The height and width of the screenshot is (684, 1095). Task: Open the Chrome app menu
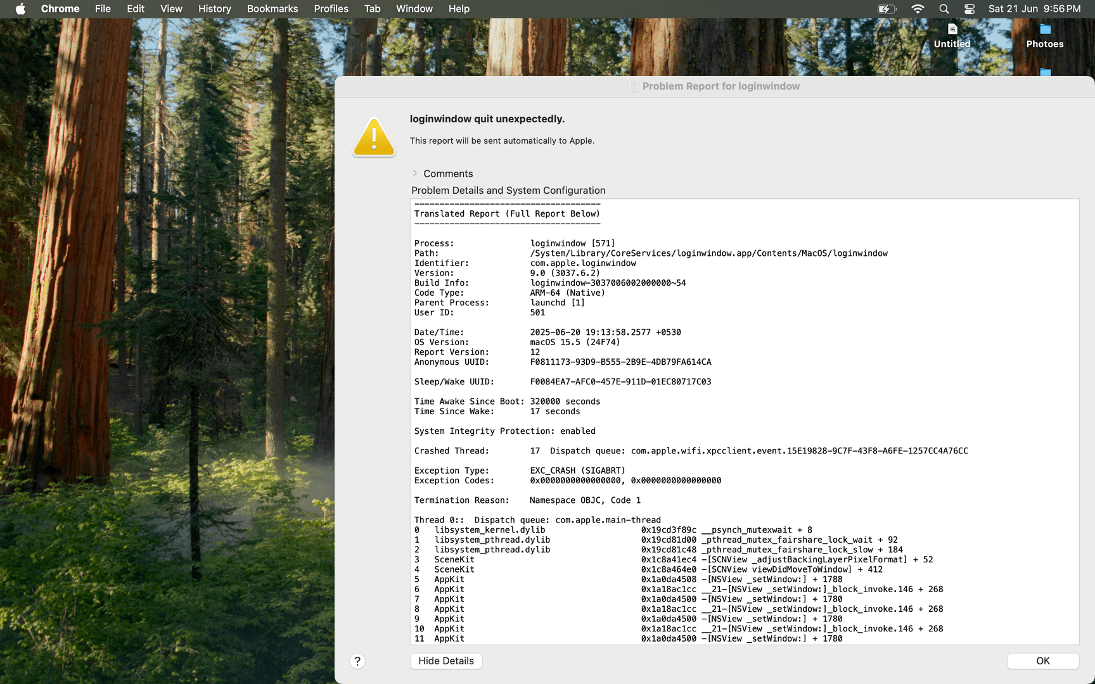coord(60,9)
